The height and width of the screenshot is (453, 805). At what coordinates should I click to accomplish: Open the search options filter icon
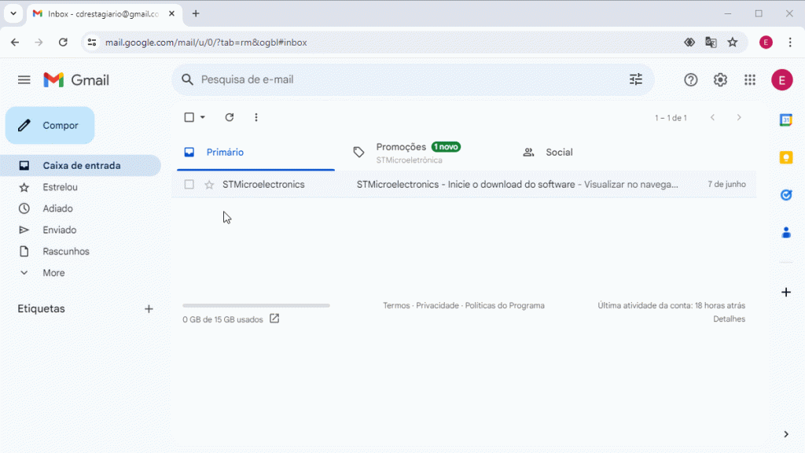pos(635,79)
